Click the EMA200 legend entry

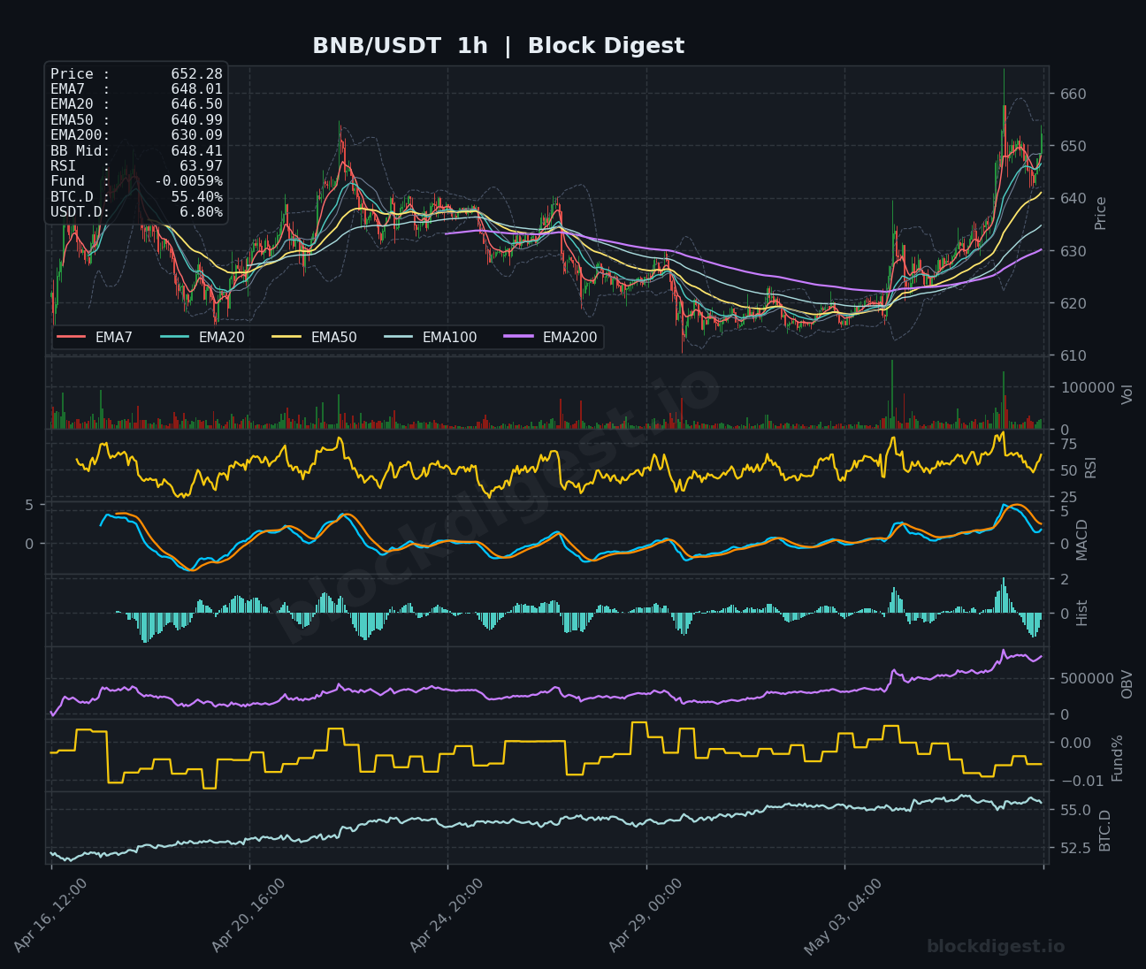[x=551, y=337]
